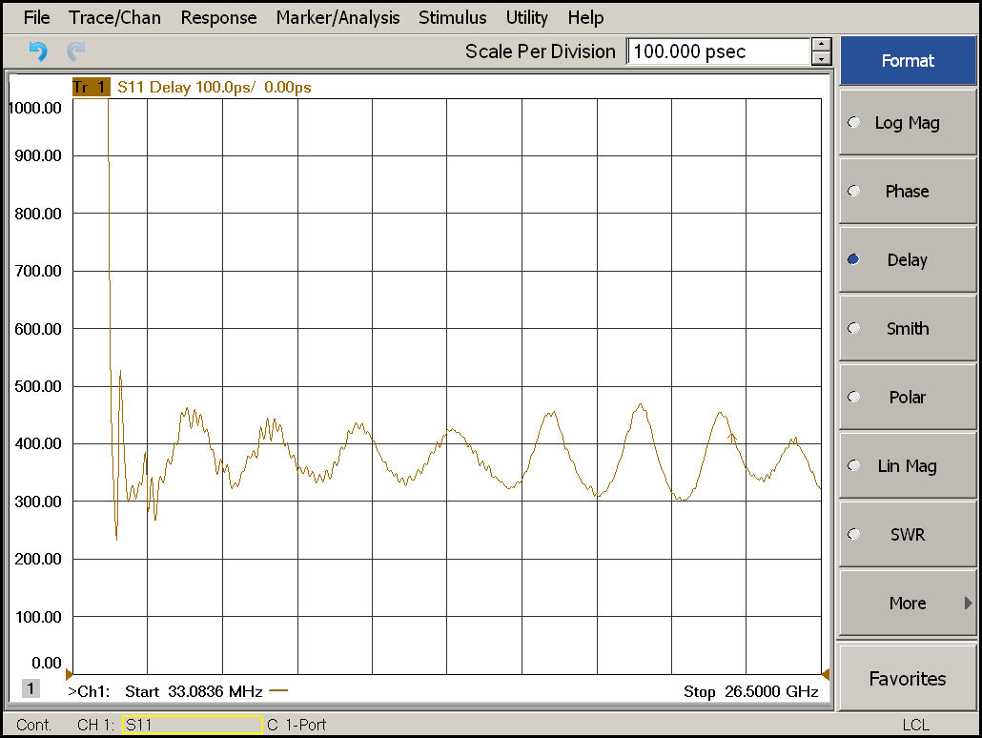982x738 pixels.
Task: Click the >Ch1: channel label
Action: coord(89,691)
